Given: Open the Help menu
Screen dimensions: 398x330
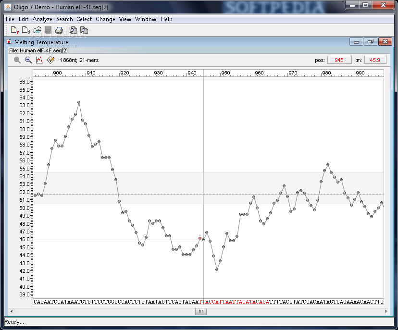Looking at the screenshot, I should [x=166, y=19].
